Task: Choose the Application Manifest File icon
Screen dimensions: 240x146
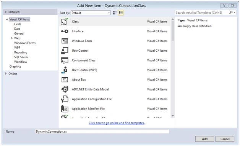Action: click(x=65, y=109)
